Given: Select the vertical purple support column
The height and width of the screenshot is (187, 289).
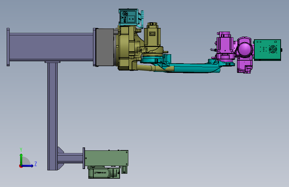Looking at the screenshot, I should coord(52,116).
